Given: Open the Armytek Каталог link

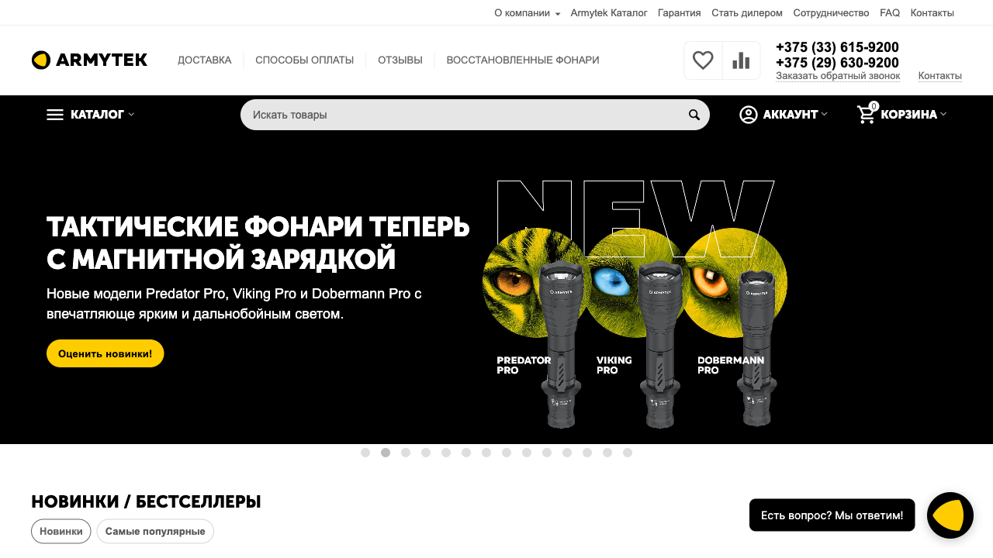Looking at the screenshot, I should [x=609, y=13].
